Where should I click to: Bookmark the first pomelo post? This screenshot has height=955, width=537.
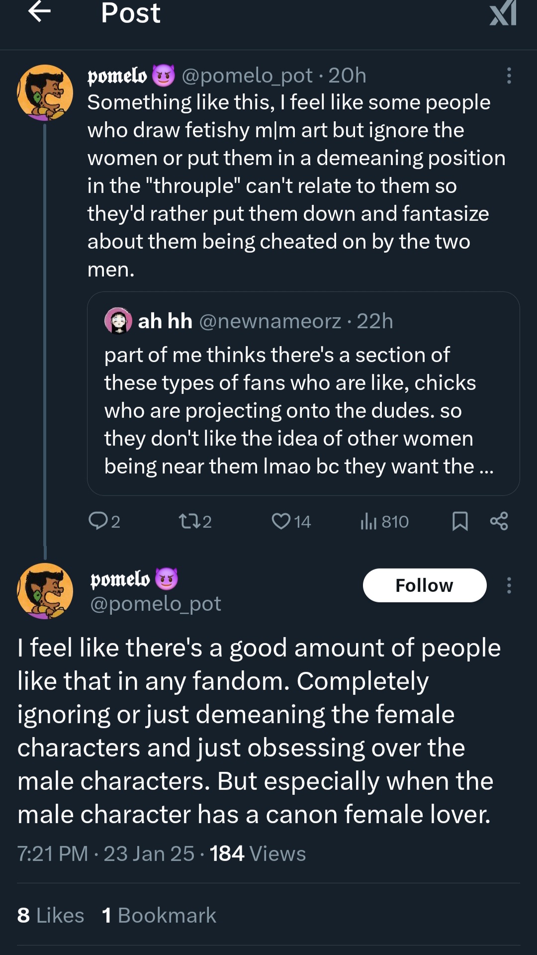[460, 521]
